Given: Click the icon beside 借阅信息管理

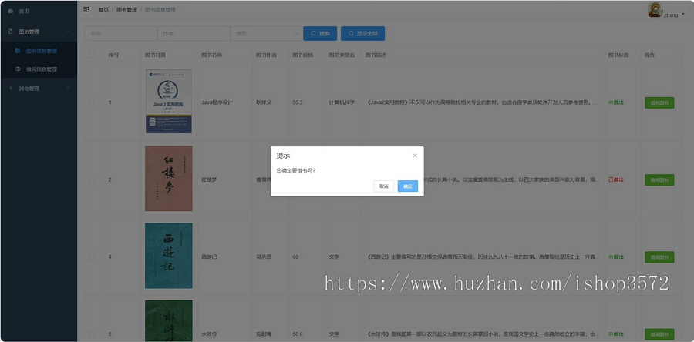Looking at the screenshot, I should pyautogui.click(x=18, y=69).
